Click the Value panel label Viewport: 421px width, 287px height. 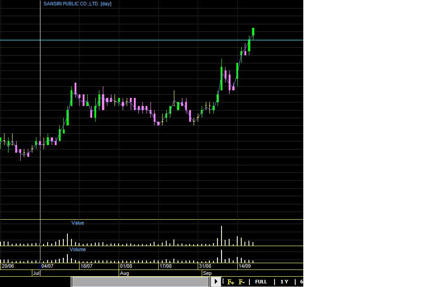point(78,223)
